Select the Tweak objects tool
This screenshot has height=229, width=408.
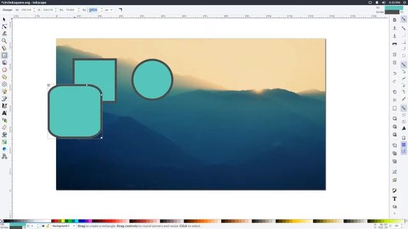(x=4, y=34)
